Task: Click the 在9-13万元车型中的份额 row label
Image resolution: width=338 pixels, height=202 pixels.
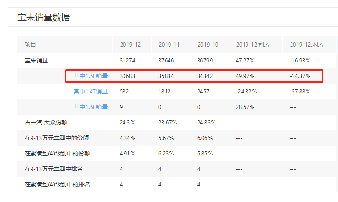Action: pyautogui.click(x=57, y=138)
